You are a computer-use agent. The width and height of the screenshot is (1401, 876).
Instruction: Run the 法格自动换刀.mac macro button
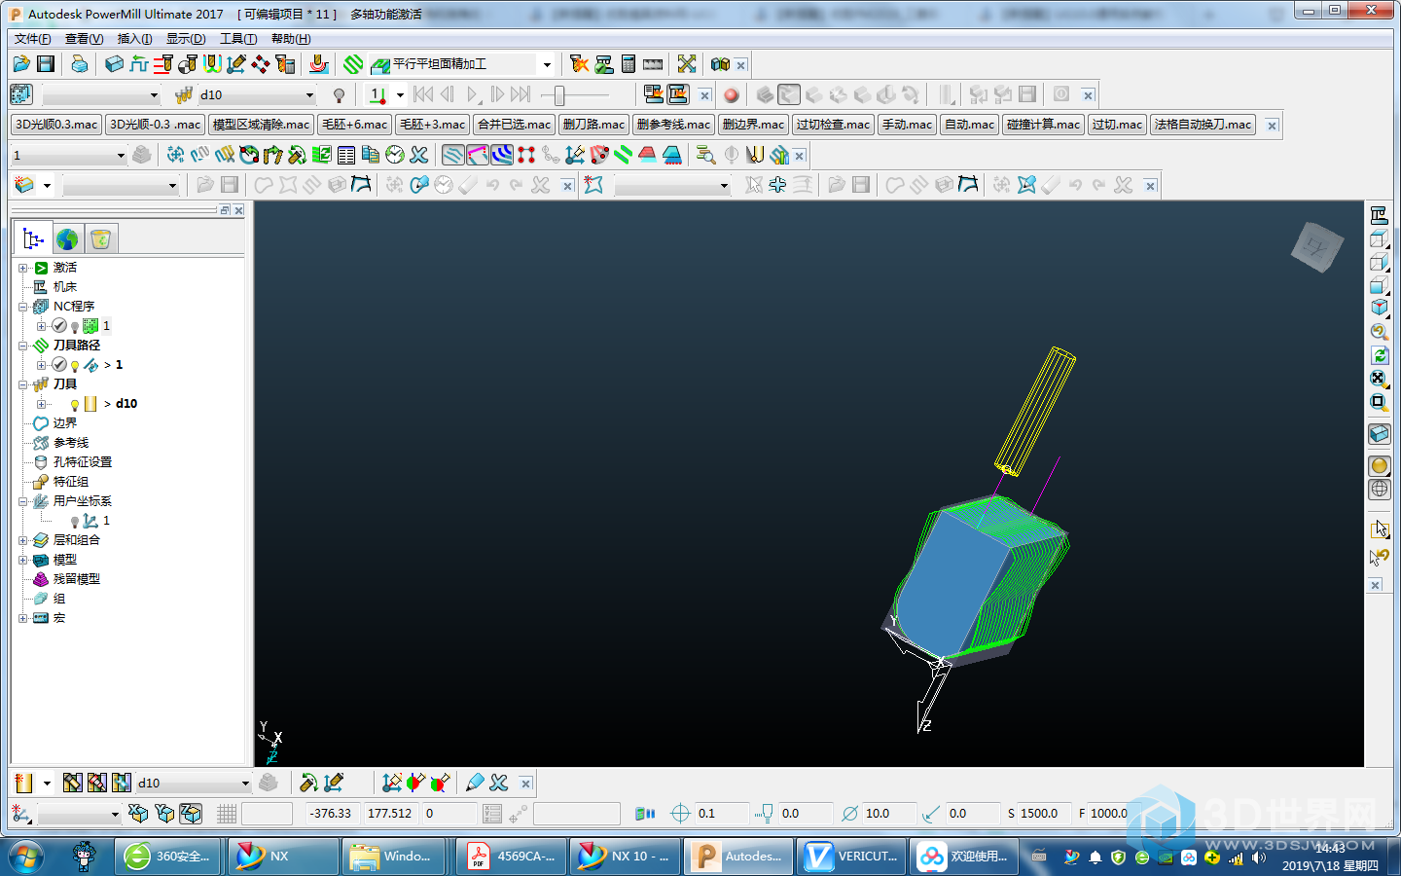(1203, 125)
